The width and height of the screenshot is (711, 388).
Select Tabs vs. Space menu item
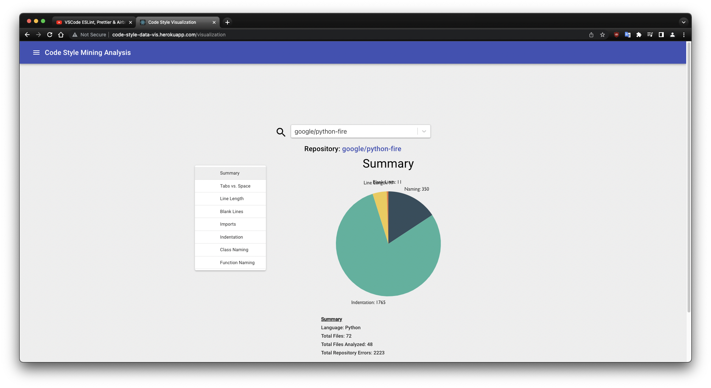[235, 186]
